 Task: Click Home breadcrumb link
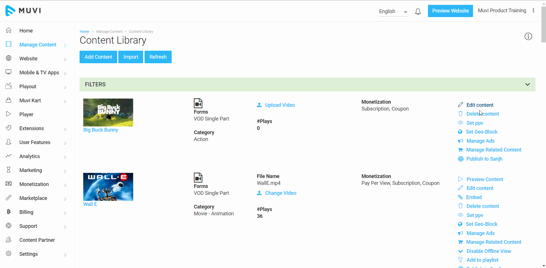coord(84,32)
